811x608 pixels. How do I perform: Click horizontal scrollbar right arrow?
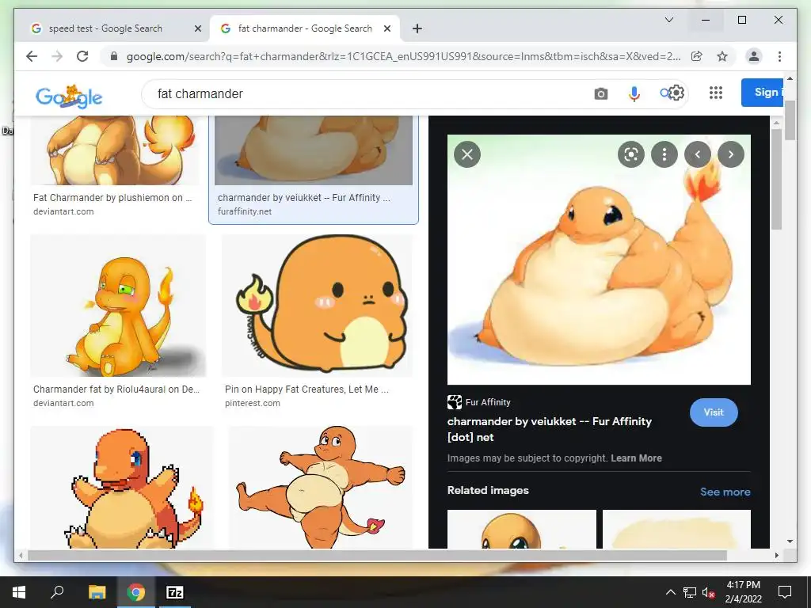click(x=776, y=555)
